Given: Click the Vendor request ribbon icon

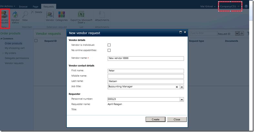Looking at the screenshot, I should pyautogui.click(x=5, y=16).
